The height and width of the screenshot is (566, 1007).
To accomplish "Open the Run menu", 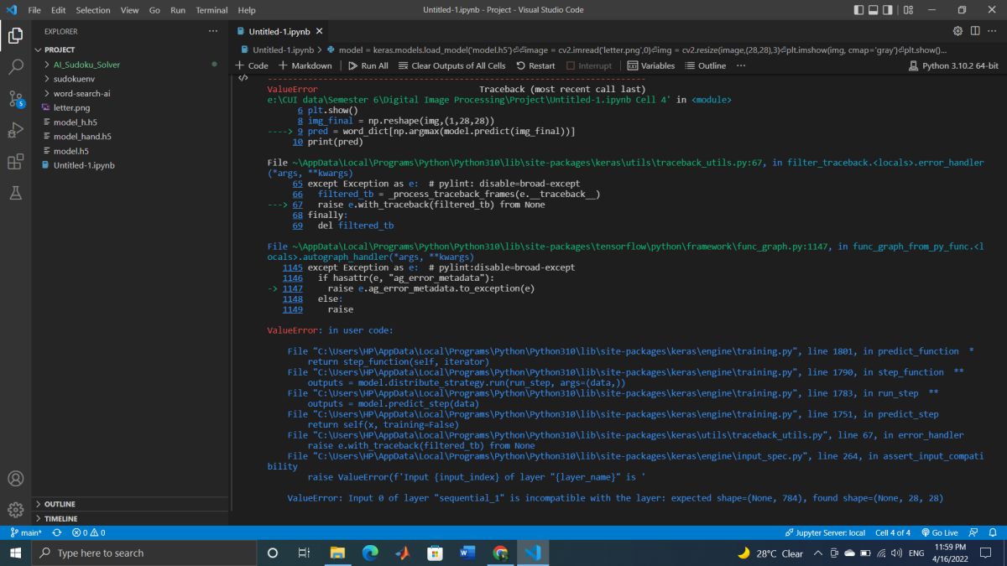I will point(178,10).
